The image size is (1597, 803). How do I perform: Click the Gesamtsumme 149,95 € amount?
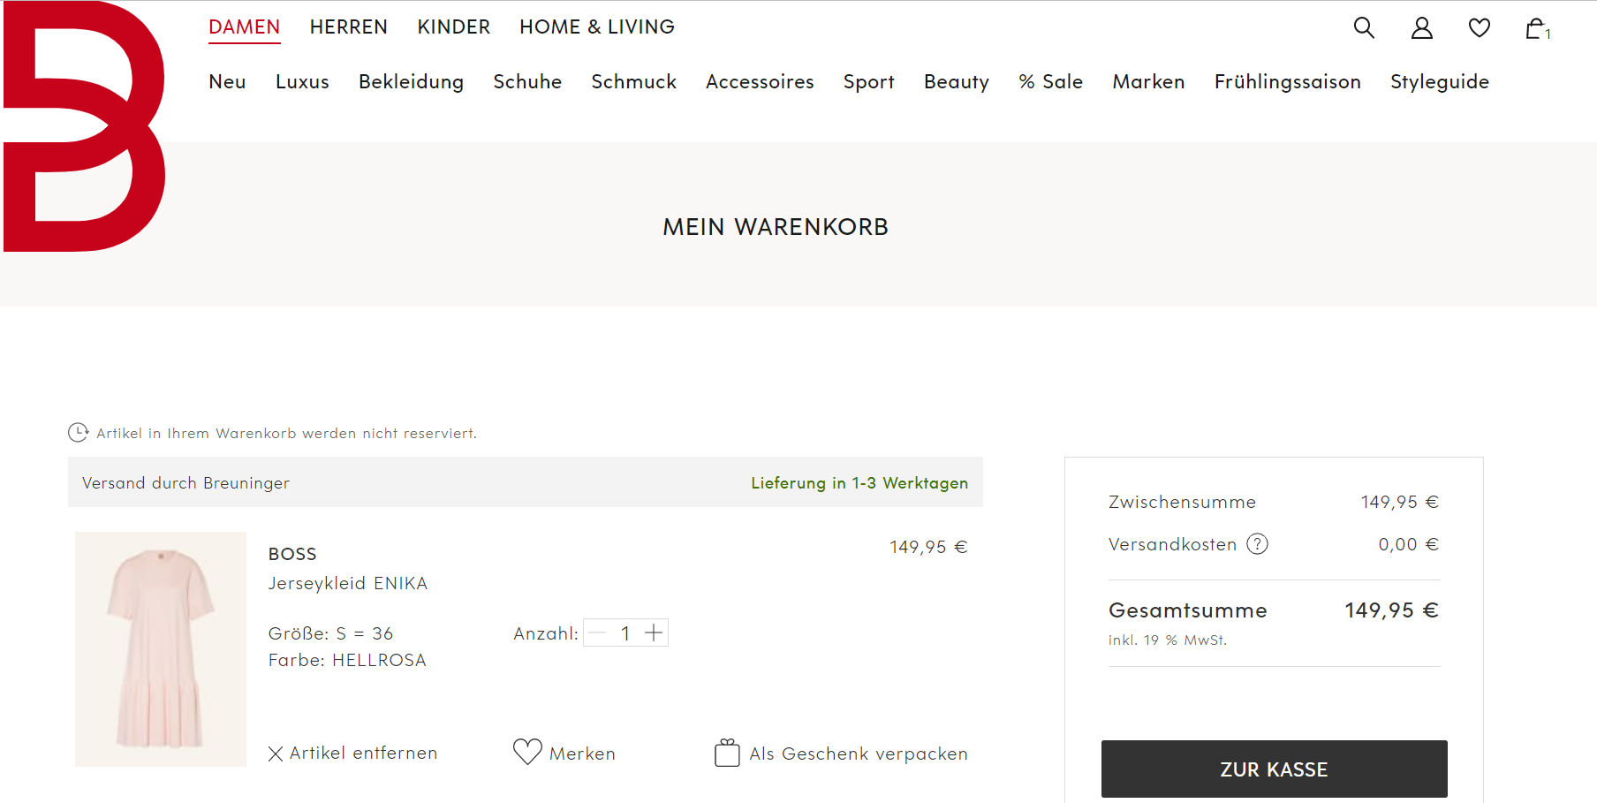coord(1391,610)
